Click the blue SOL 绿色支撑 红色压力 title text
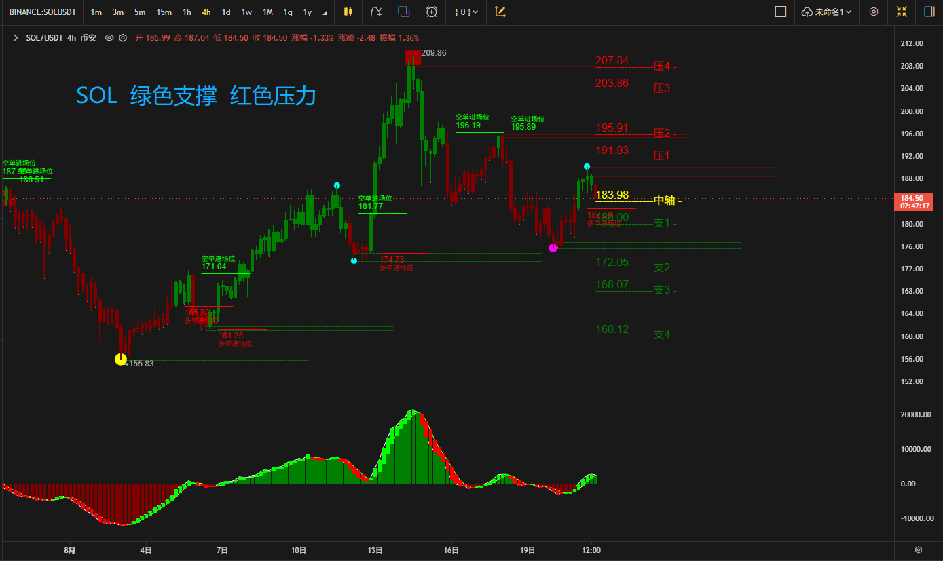 click(196, 96)
